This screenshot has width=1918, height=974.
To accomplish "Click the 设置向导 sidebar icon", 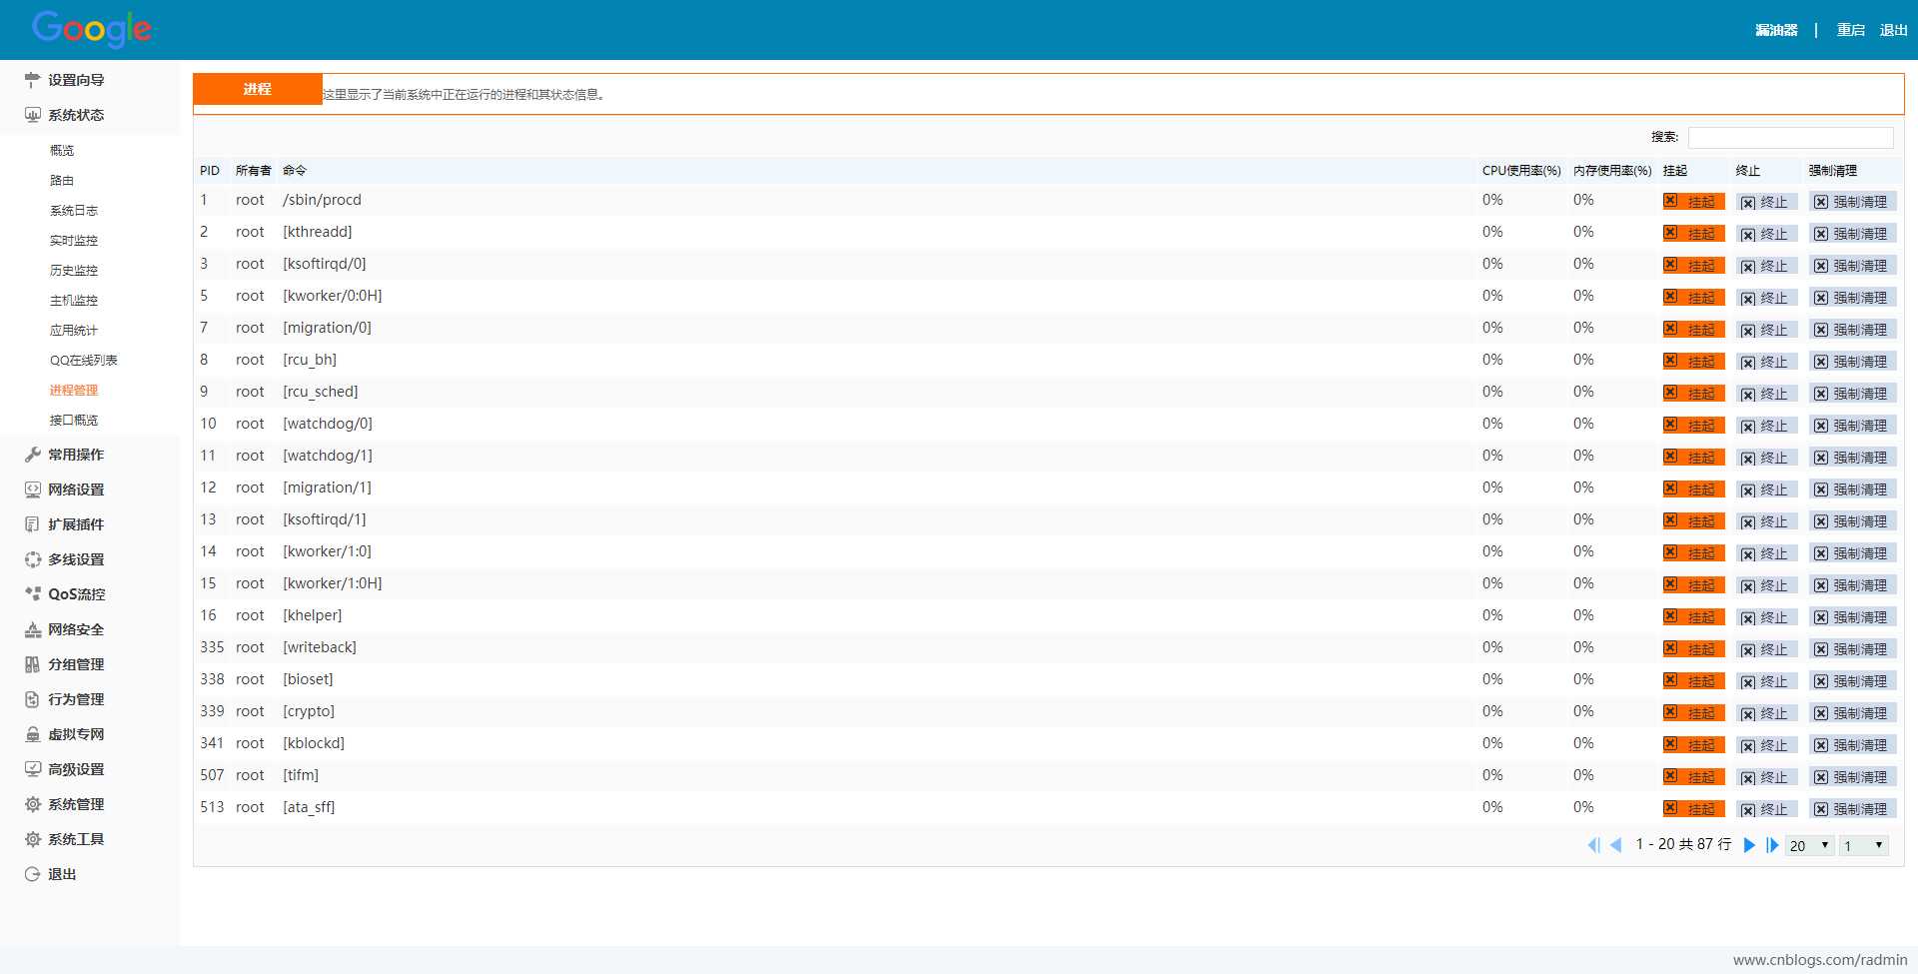I will point(33,80).
